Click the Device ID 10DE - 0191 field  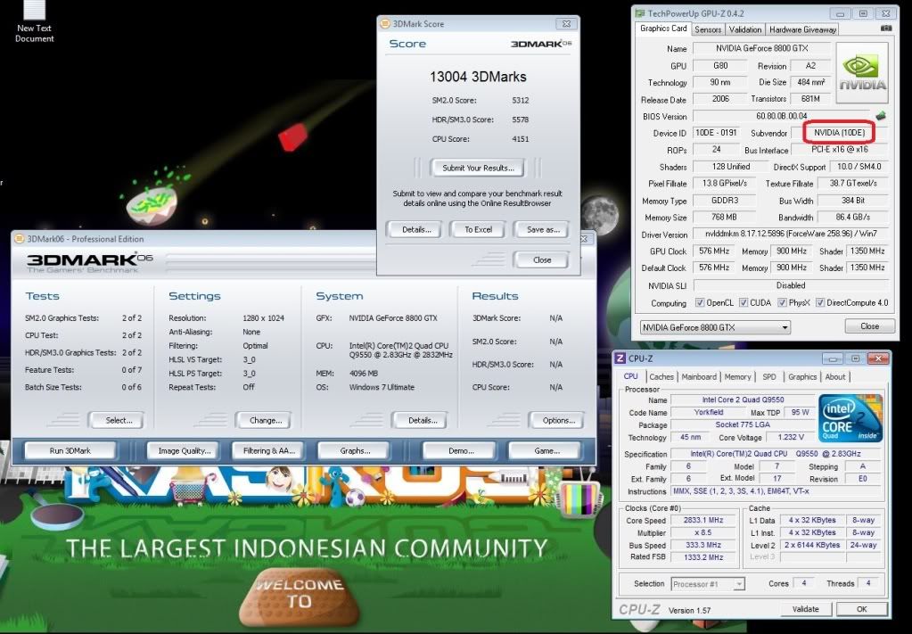coord(715,133)
